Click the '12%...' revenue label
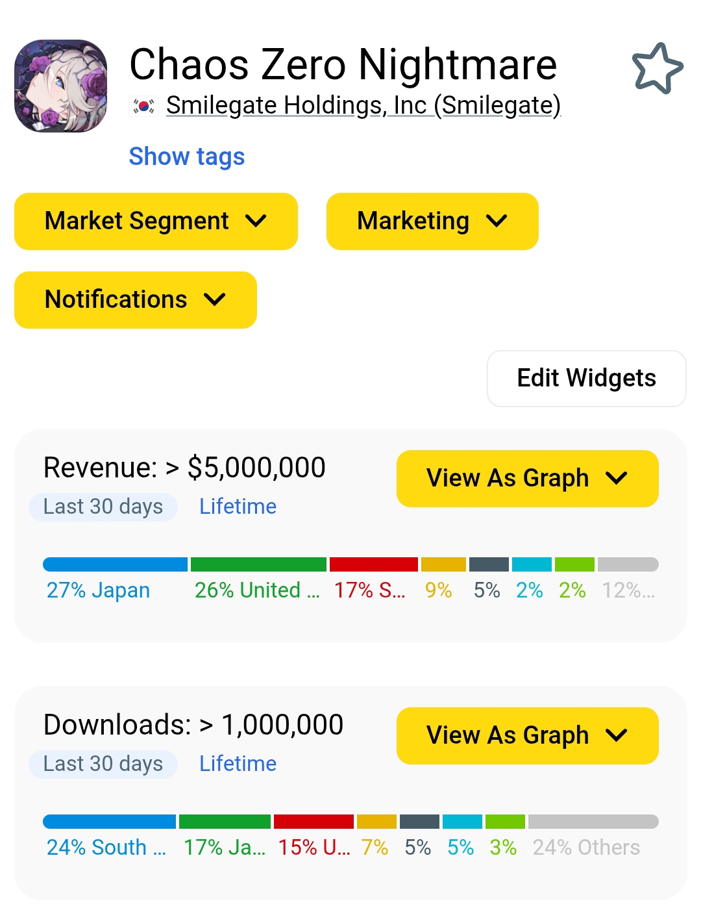The width and height of the screenshot is (701, 921). click(628, 590)
